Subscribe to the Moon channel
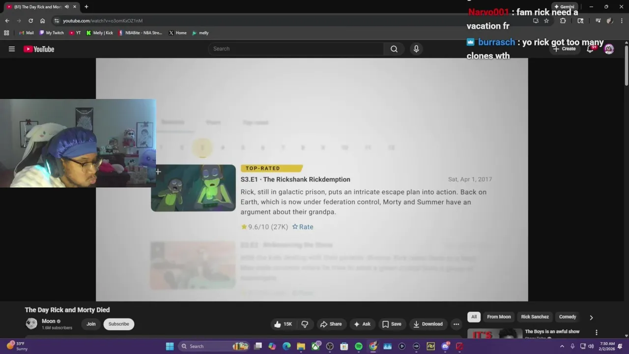The image size is (629, 354). pos(118,324)
